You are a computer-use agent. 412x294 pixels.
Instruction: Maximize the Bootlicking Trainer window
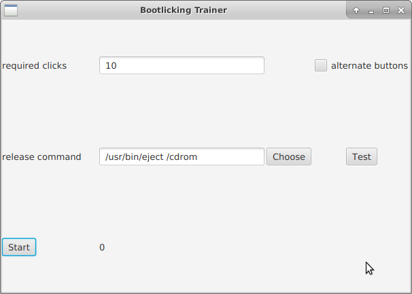386,10
